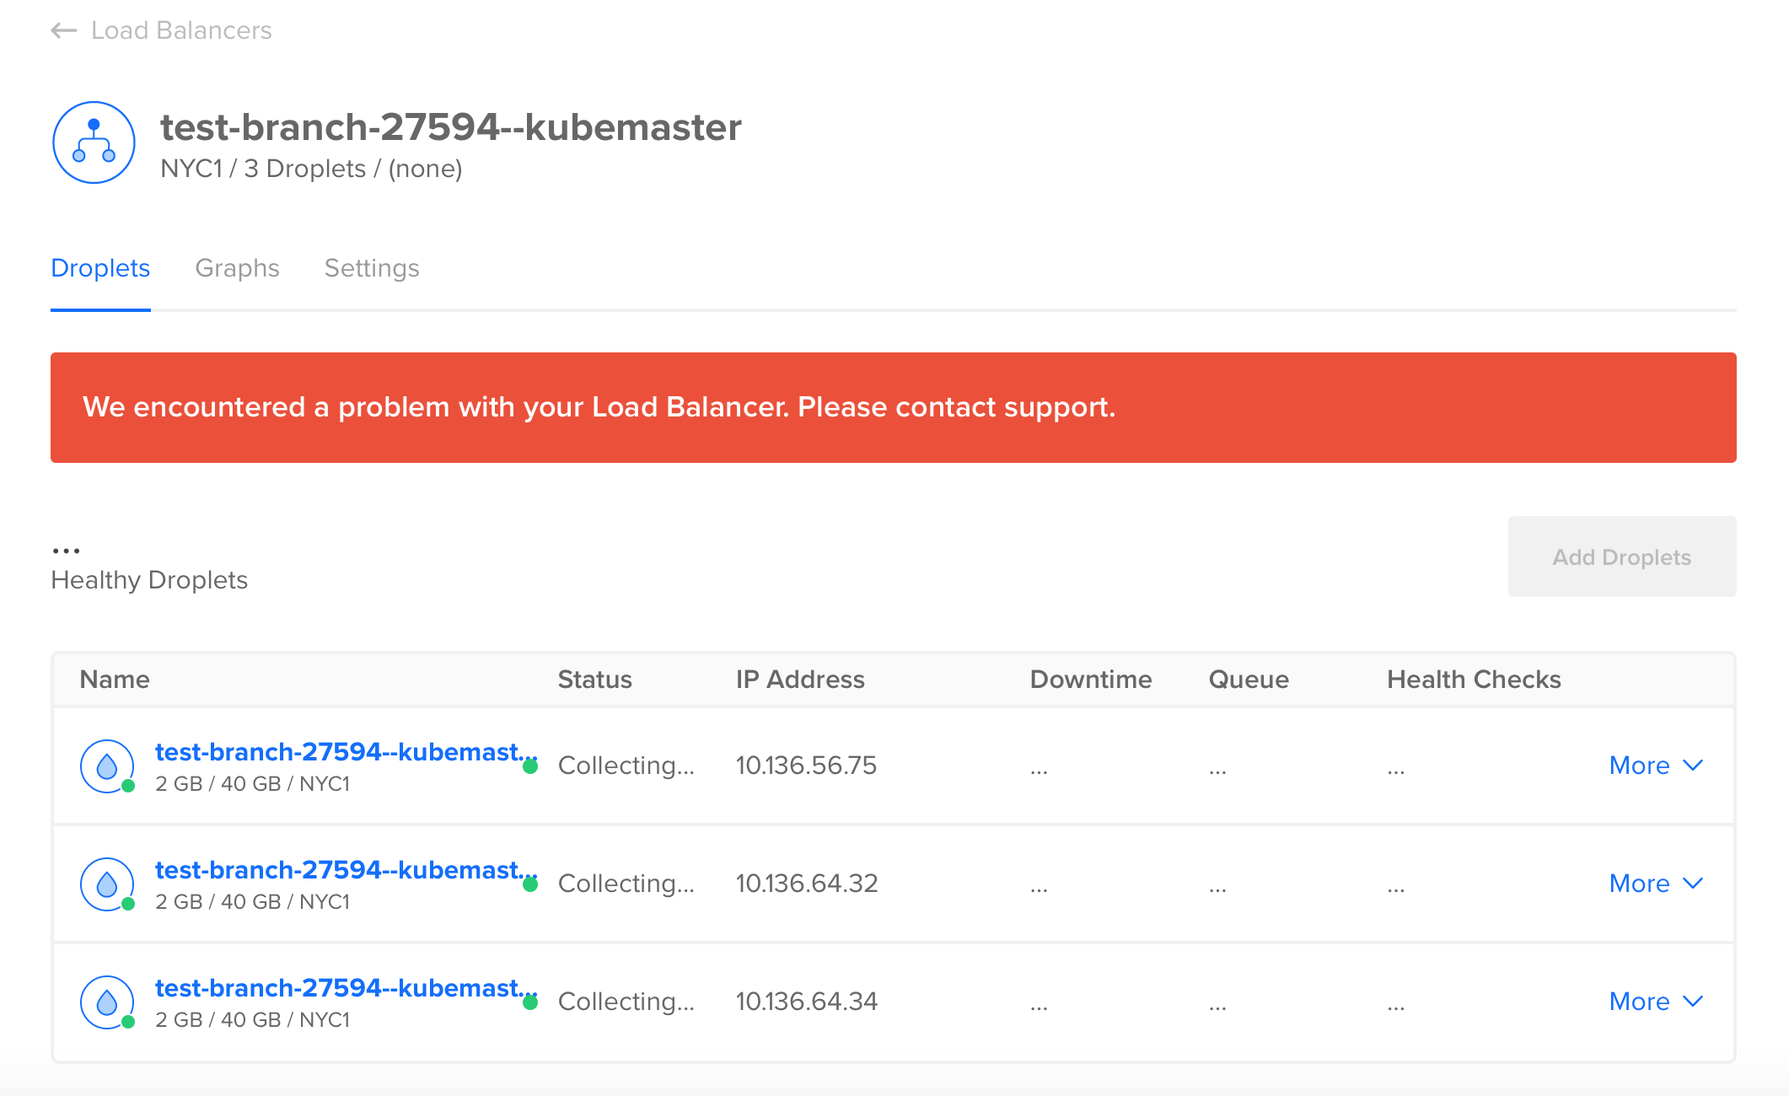Click green status dot in 10.136.64.34 row
Screen dimensions: 1789x1096
click(530, 1002)
